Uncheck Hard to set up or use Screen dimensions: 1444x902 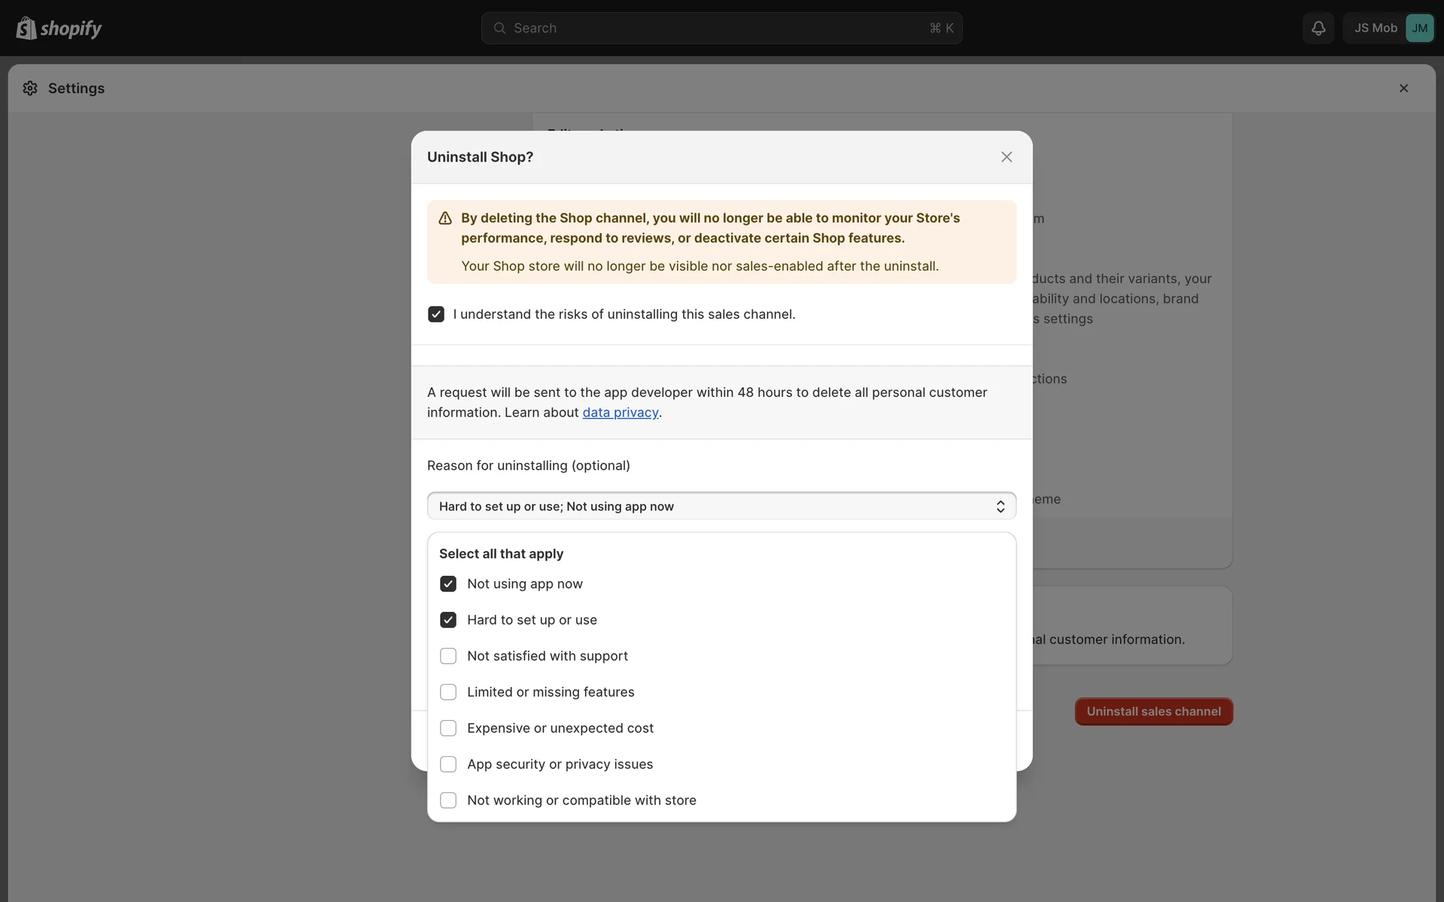point(448,620)
